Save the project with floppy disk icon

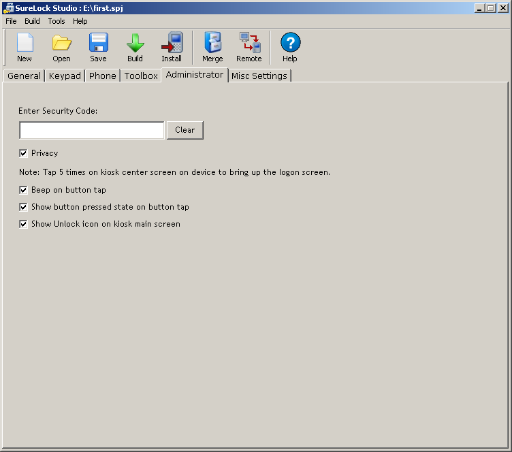(x=98, y=47)
